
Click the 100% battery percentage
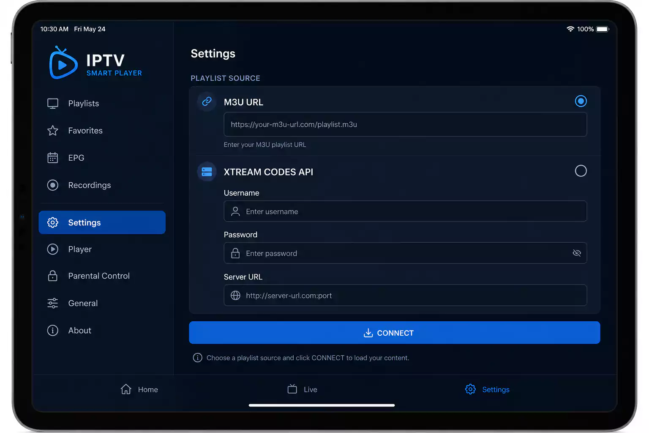click(x=585, y=29)
